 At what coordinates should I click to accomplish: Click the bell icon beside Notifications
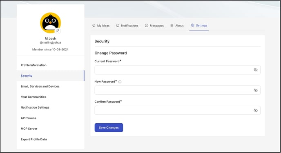coord(118,26)
